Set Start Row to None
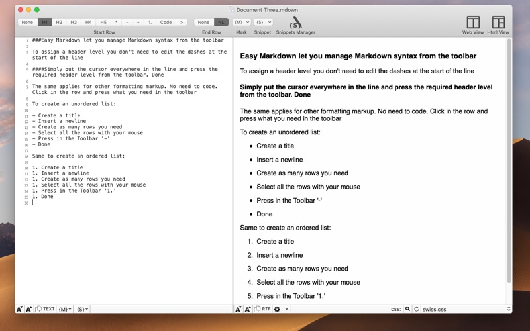This screenshot has height=331, width=530. pyautogui.click(x=27, y=22)
